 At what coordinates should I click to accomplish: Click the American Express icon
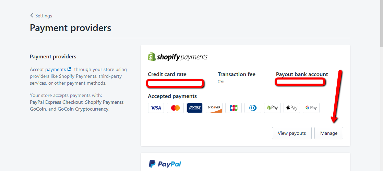click(195, 108)
